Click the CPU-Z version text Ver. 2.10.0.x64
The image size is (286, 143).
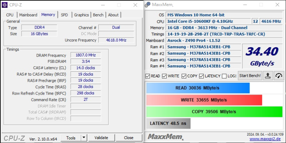coord(43,139)
